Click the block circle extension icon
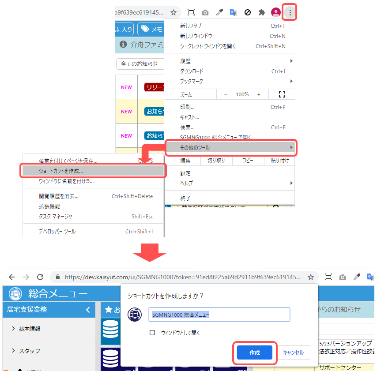The image size is (377, 371). click(x=247, y=12)
